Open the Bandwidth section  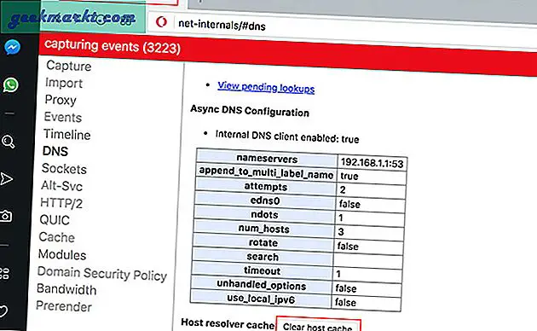[66, 289]
